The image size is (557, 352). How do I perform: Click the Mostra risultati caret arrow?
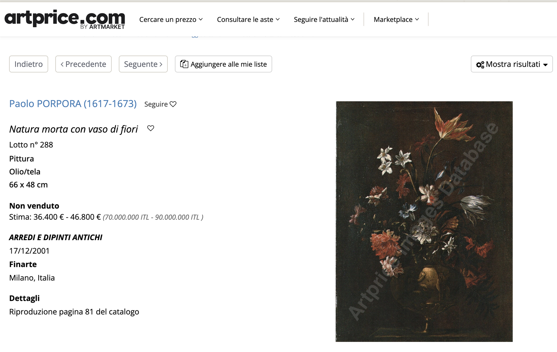pyautogui.click(x=546, y=65)
